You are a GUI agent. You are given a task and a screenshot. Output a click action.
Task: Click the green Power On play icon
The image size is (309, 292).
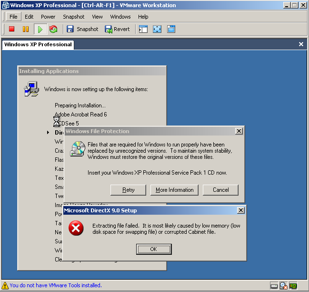pyautogui.click(x=40, y=29)
